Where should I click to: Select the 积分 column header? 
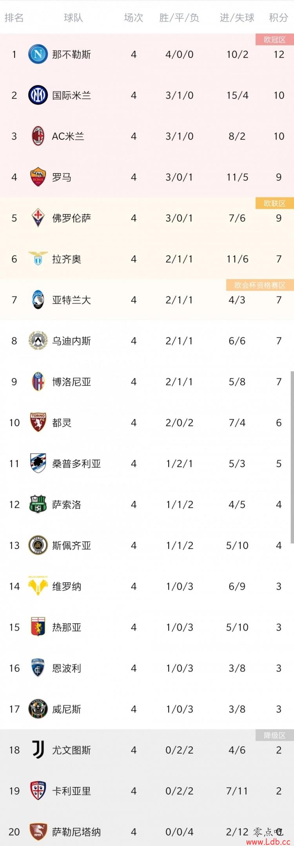279,18
